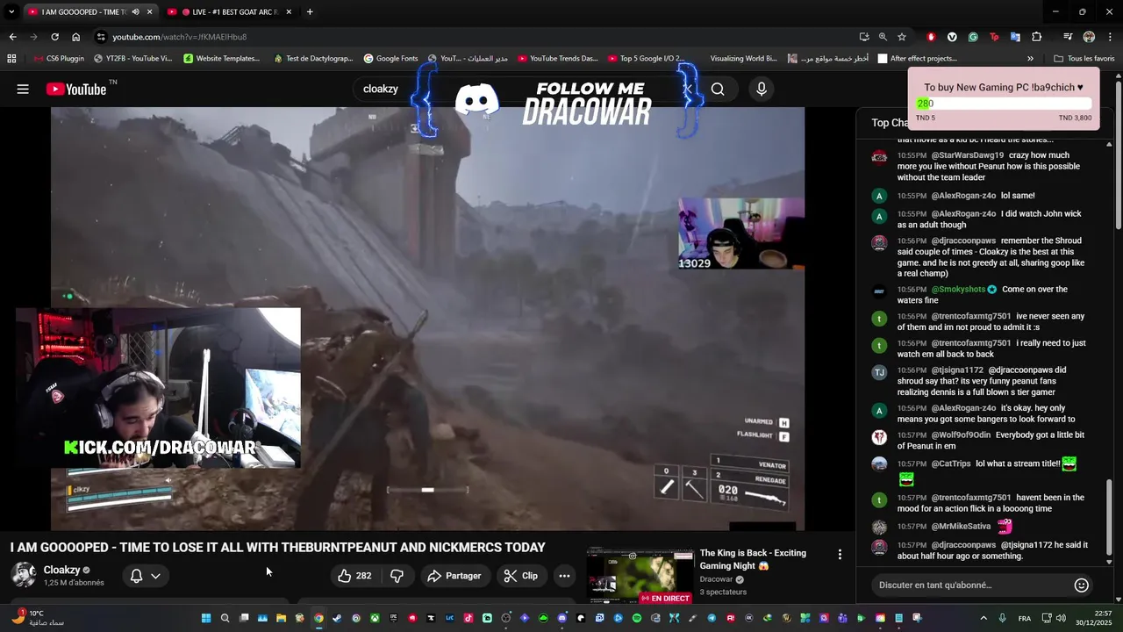Open the YouTube hamburger guide menu
1123x632 pixels.
coord(23,89)
